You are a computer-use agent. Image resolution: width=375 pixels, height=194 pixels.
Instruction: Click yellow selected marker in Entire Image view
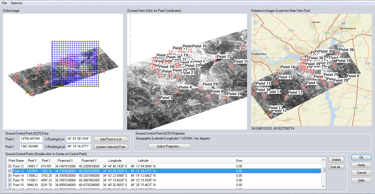tap(27, 92)
